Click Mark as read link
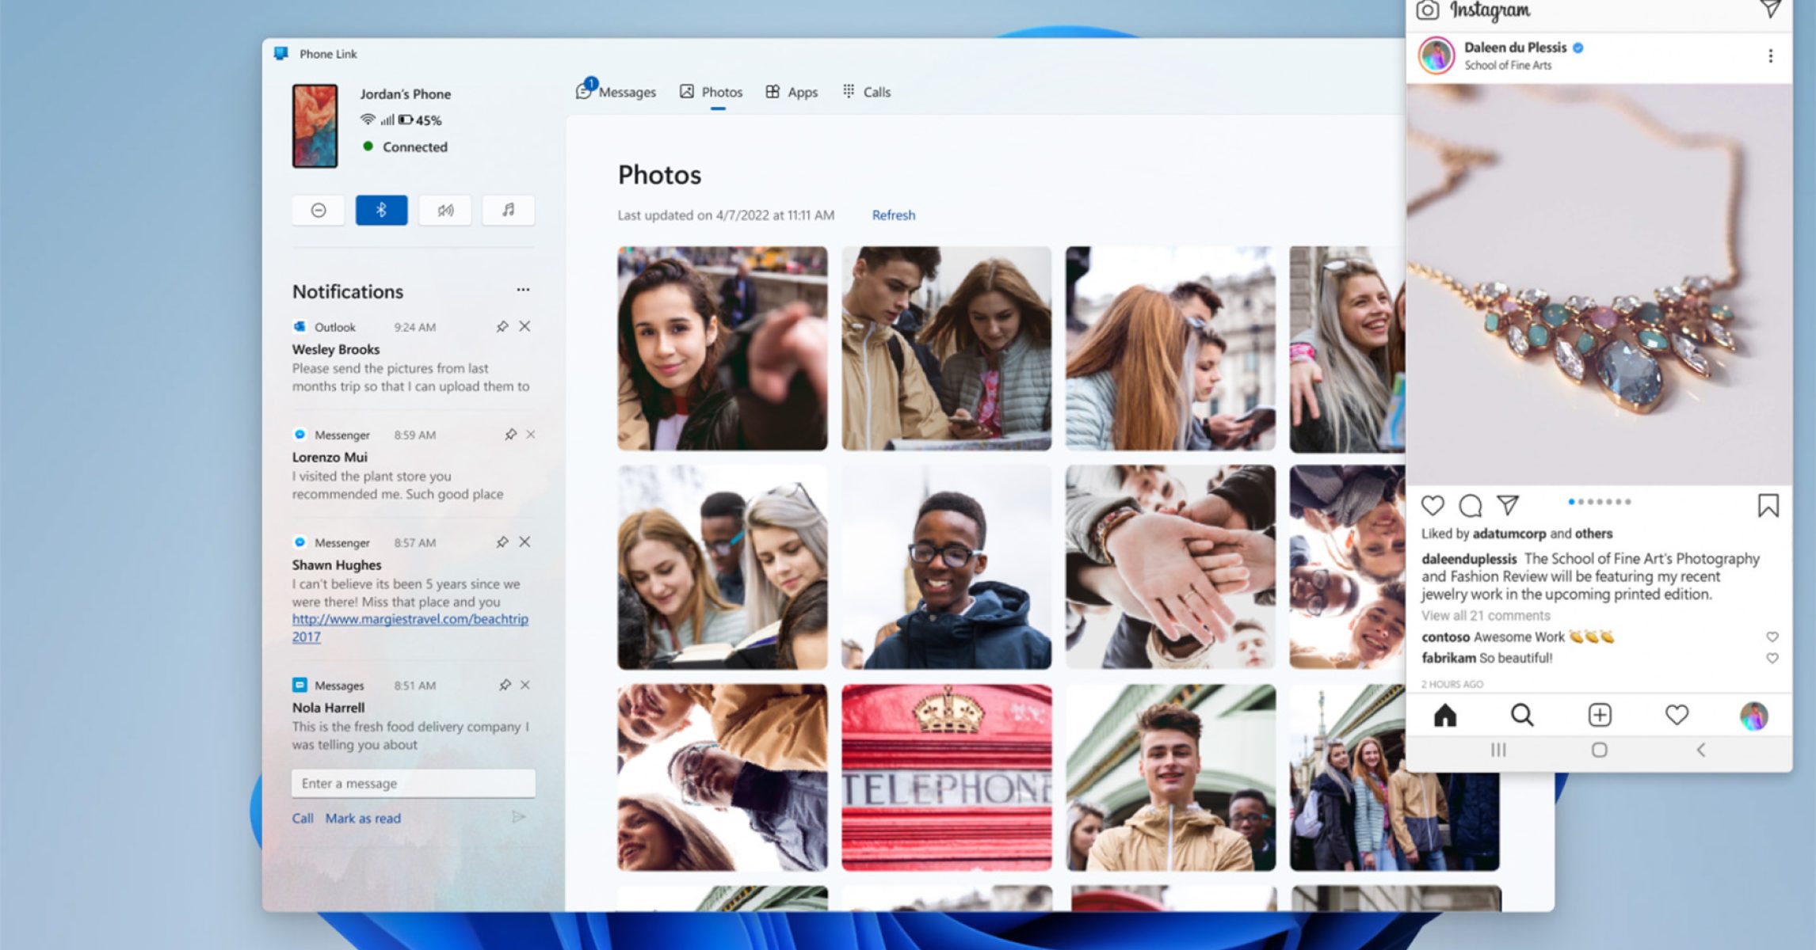1816x950 pixels. click(363, 819)
